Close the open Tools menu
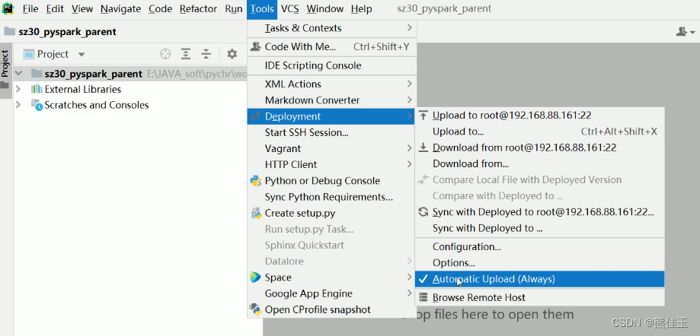 pyautogui.click(x=262, y=9)
